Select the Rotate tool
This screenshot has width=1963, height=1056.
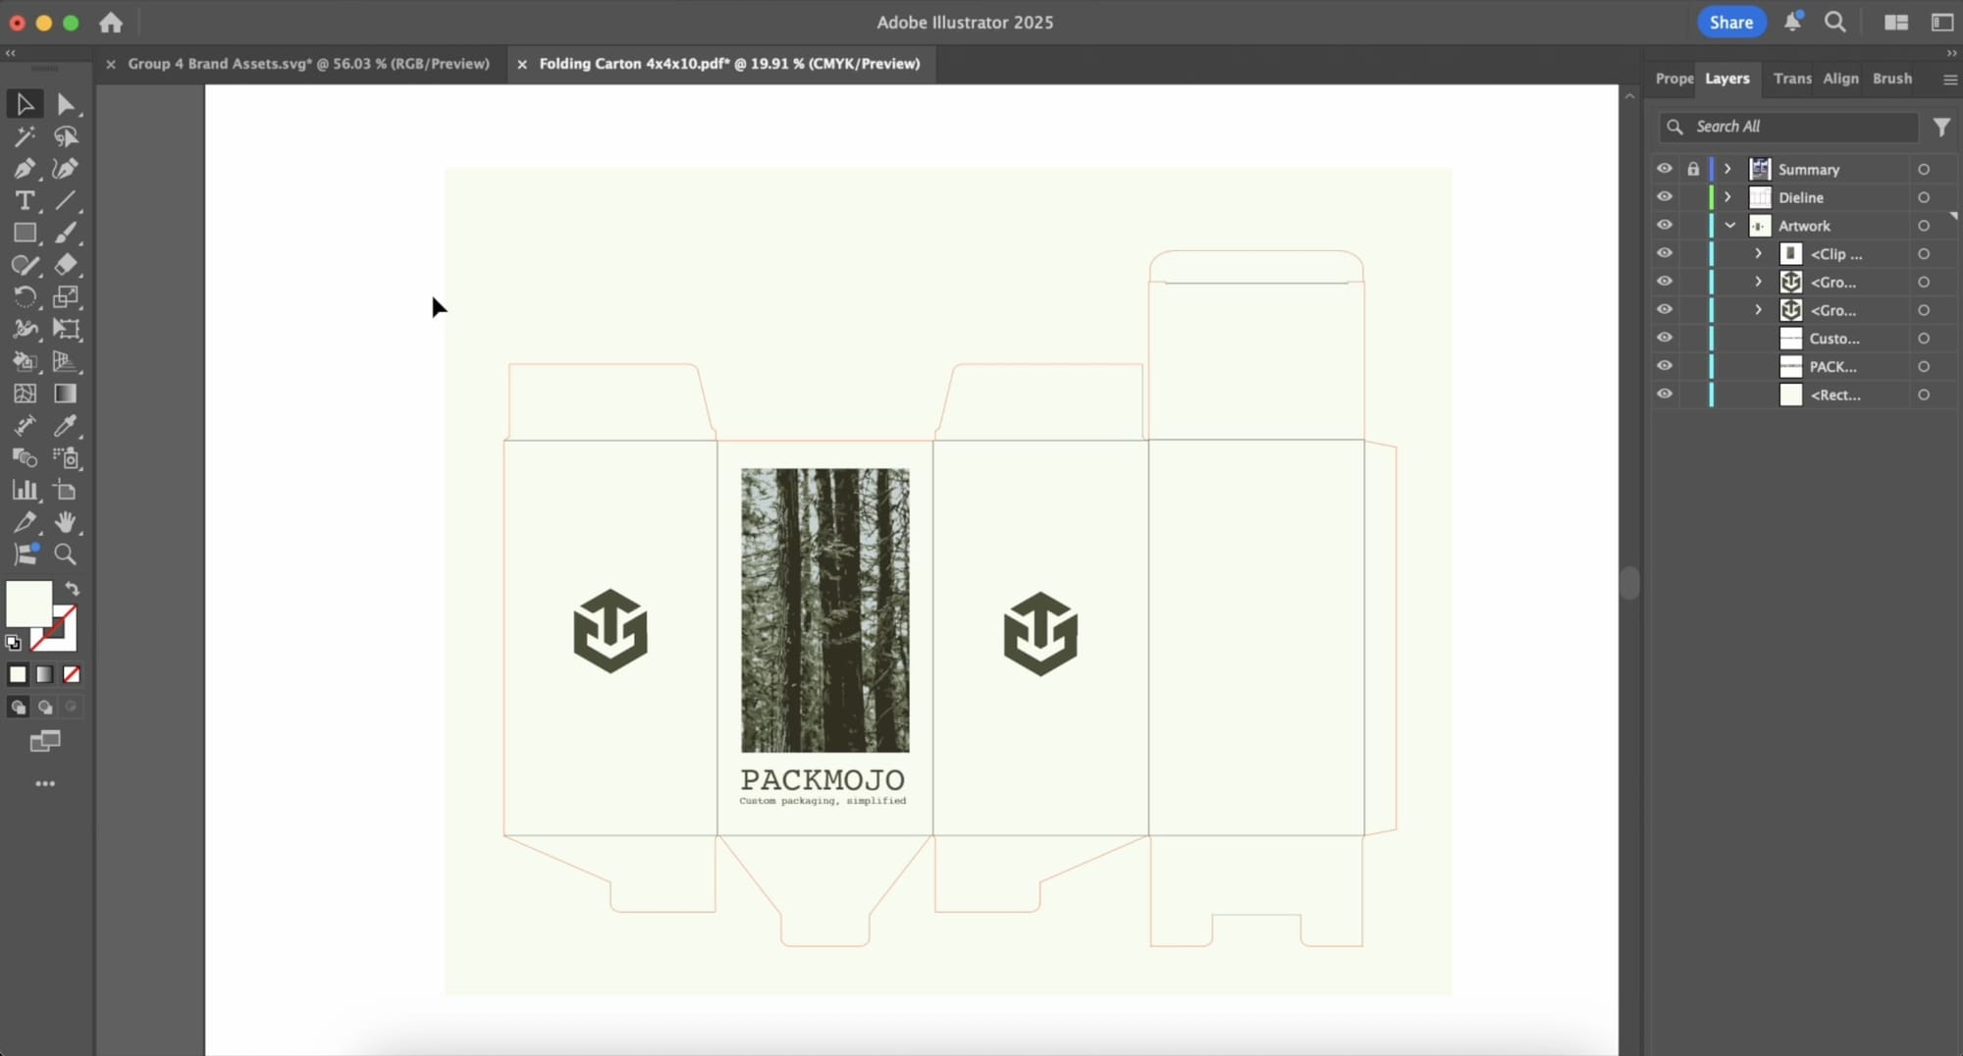[x=25, y=297]
